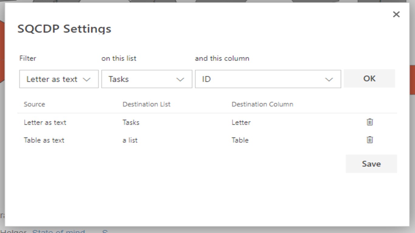
Task: Open the State of mind link
Action: [x=59, y=231]
